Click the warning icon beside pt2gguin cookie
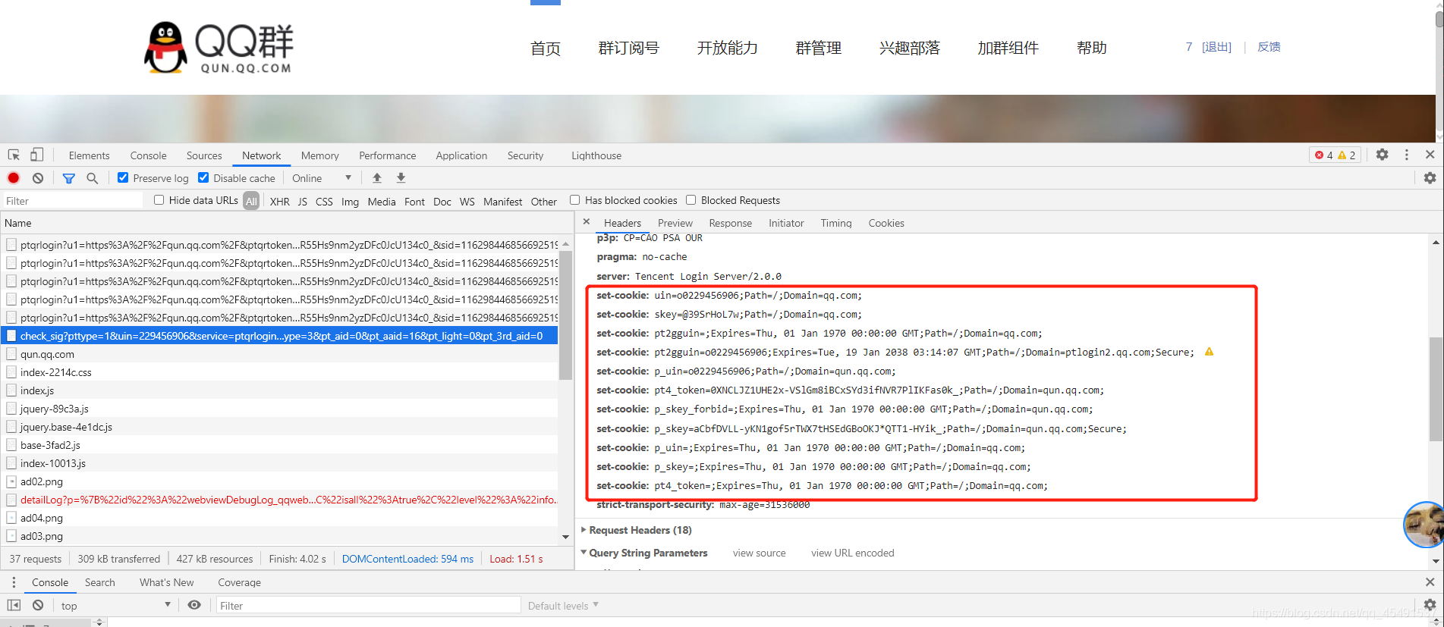Screen dimensions: 1444x627 point(1210,352)
